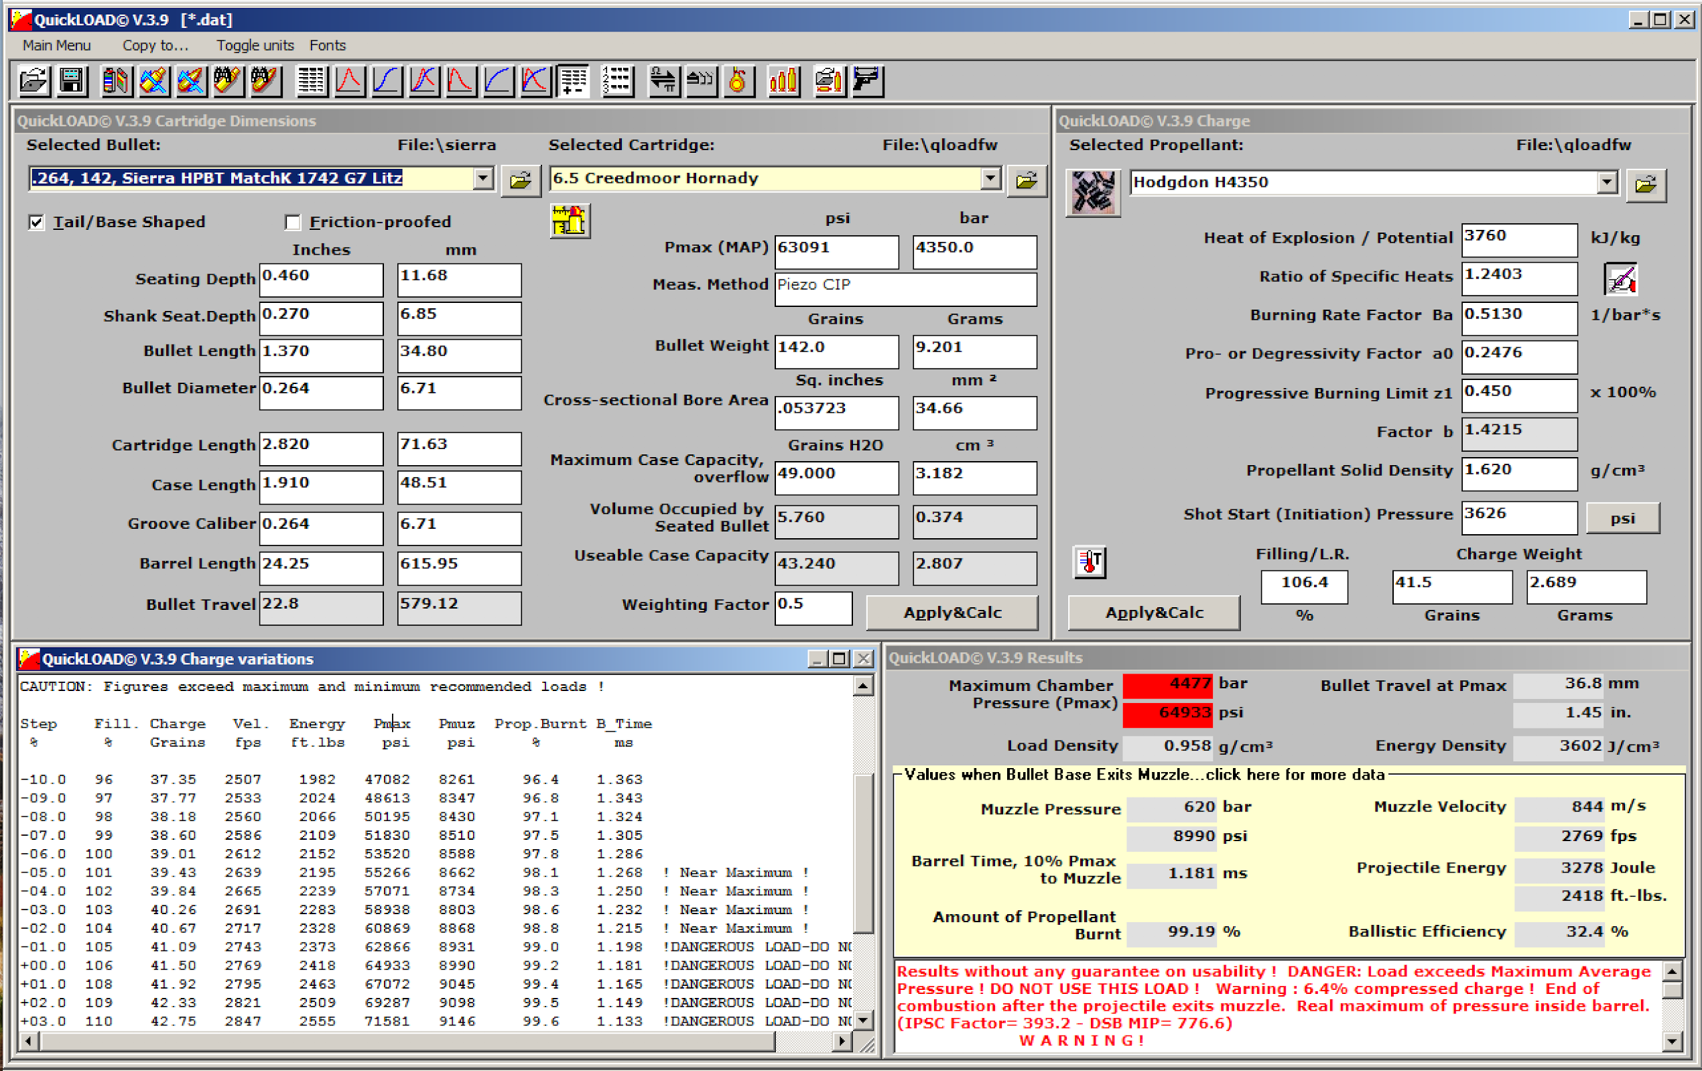Expand the Selected Bullet dropdown
Viewport: 1702px width, 1071px height.
point(482,178)
